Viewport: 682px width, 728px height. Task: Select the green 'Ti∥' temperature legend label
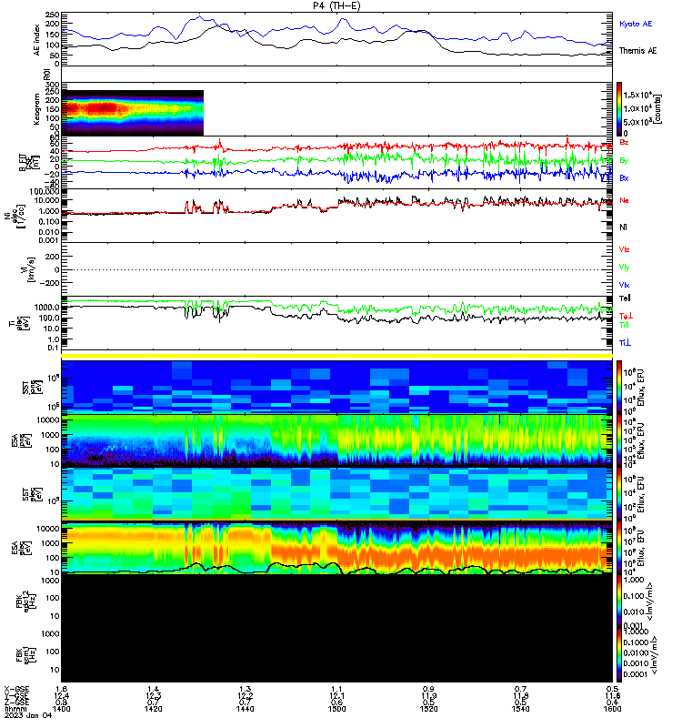624,325
